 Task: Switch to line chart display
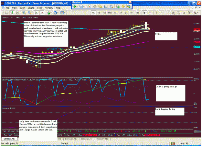point(18,13)
